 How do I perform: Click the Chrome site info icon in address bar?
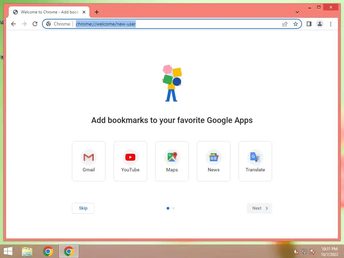48,24
